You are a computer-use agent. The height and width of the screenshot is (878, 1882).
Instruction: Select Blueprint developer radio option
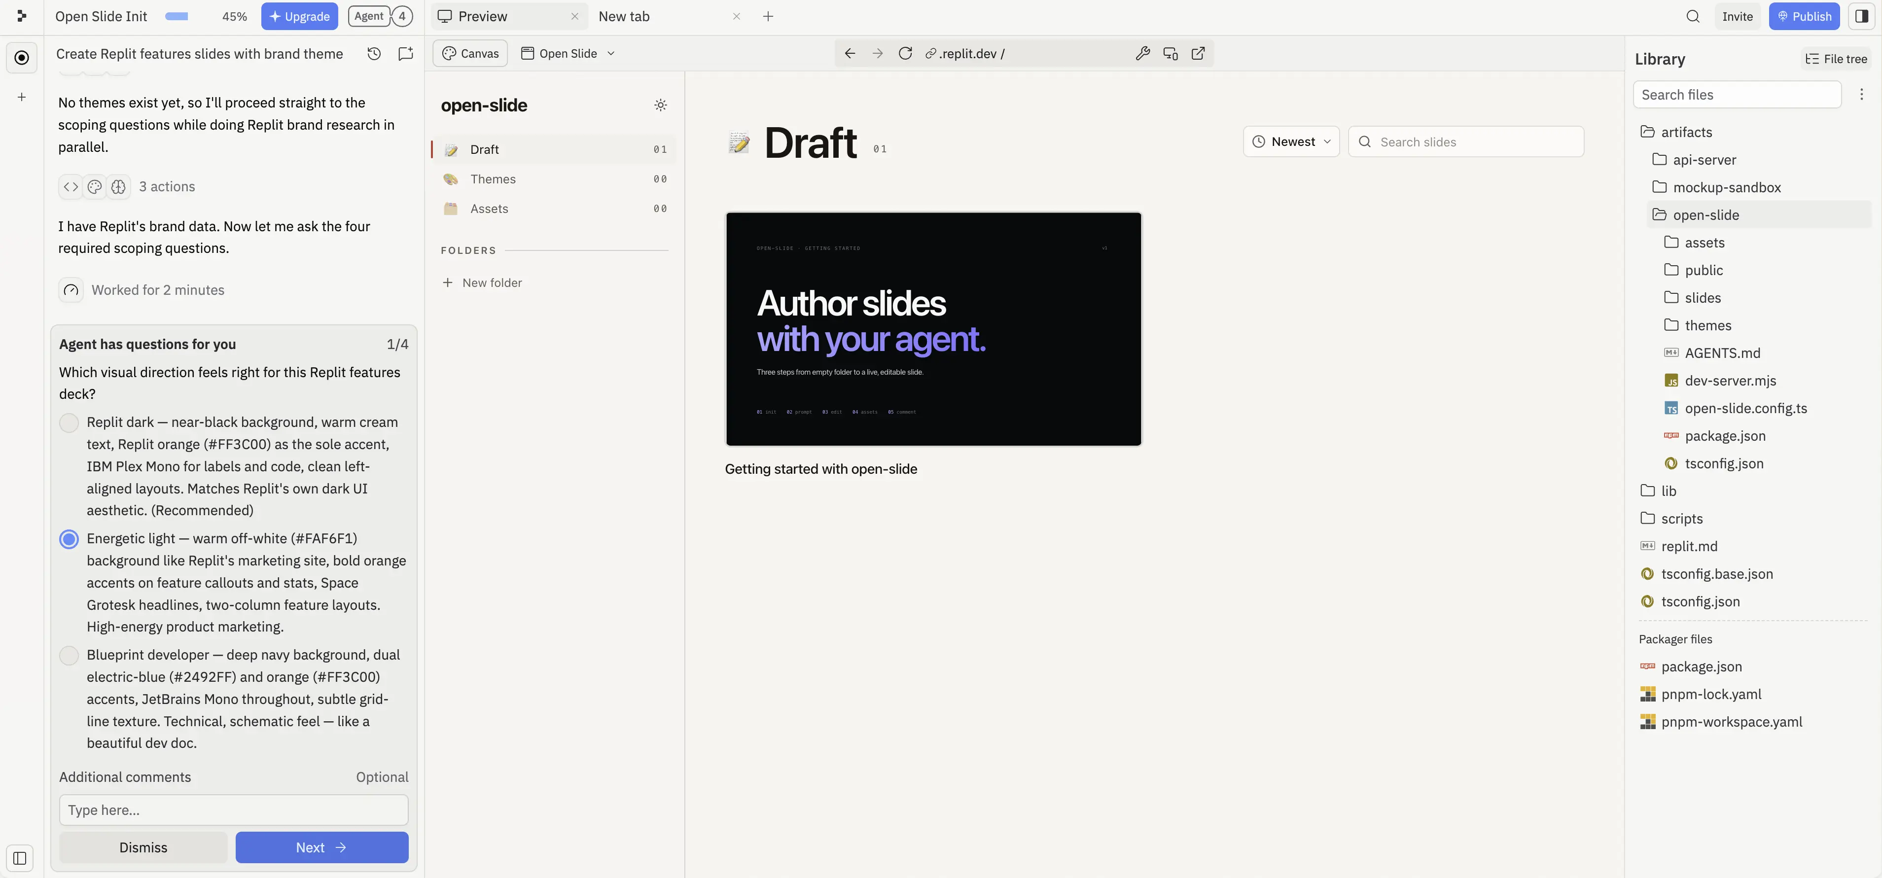69,655
